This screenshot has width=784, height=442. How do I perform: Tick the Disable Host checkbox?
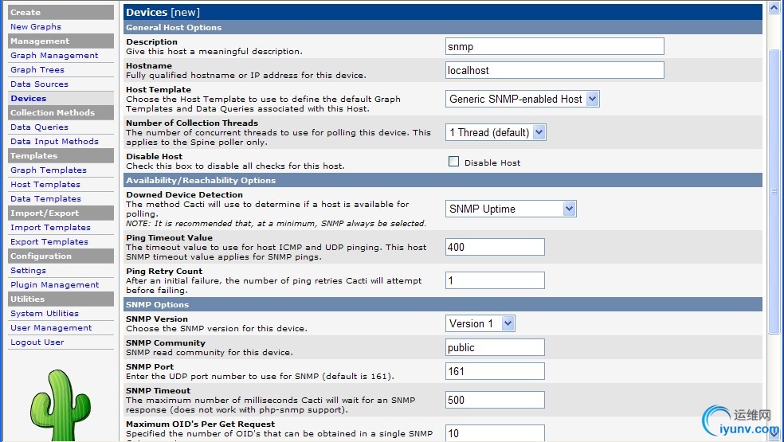click(x=453, y=162)
